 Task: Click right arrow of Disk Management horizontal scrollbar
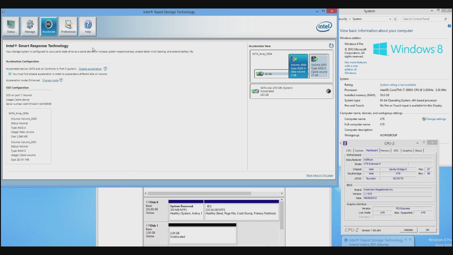tap(282, 194)
